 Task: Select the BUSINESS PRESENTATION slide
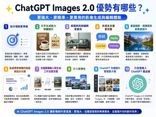point(17,84)
